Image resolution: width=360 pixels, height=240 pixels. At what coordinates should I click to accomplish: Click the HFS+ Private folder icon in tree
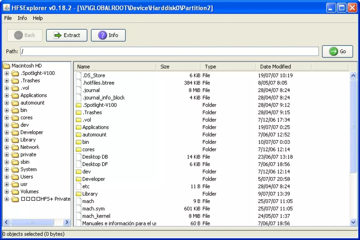tap(15, 199)
